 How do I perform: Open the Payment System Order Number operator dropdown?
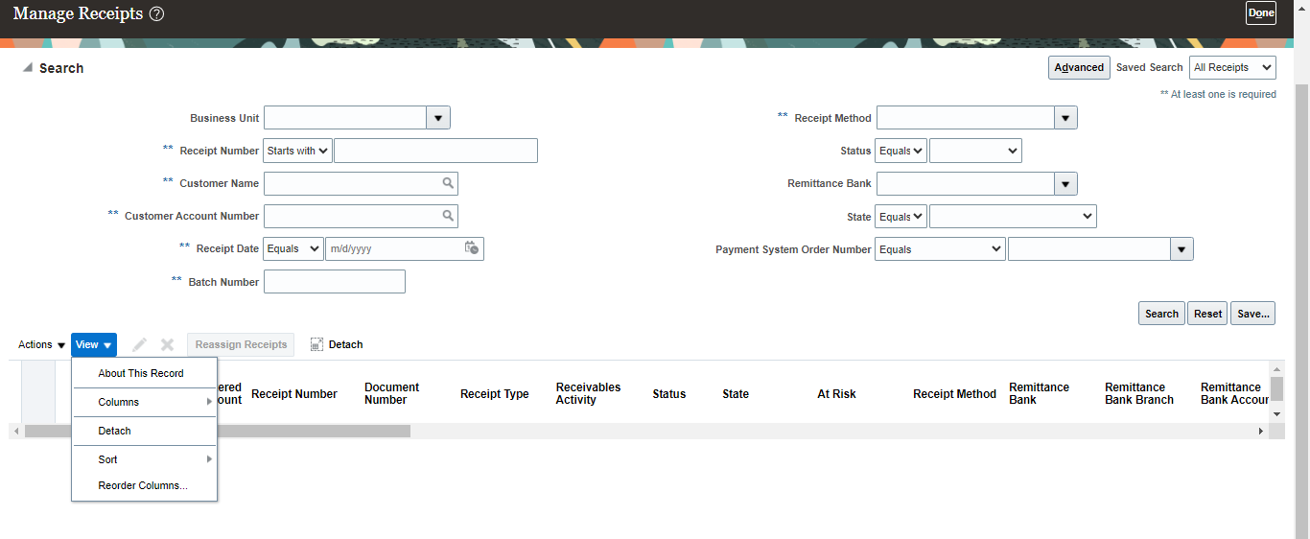(x=941, y=249)
